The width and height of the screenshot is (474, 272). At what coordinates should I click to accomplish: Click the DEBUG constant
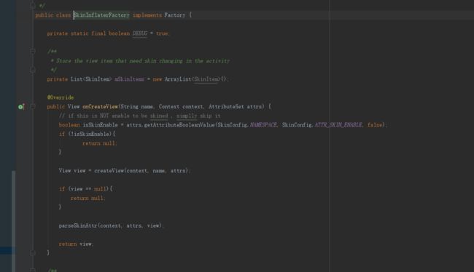pyautogui.click(x=140, y=33)
